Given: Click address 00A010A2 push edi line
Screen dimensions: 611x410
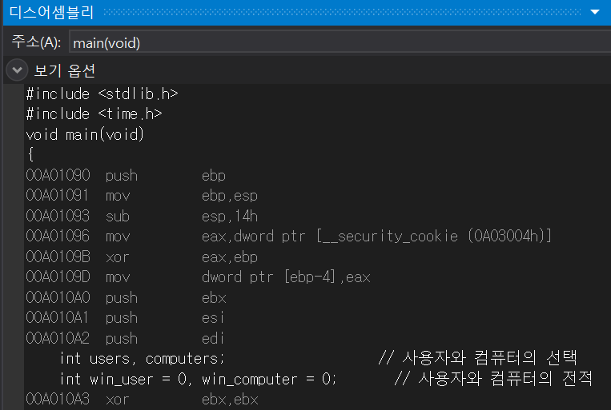Looking at the screenshot, I should [x=125, y=338].
